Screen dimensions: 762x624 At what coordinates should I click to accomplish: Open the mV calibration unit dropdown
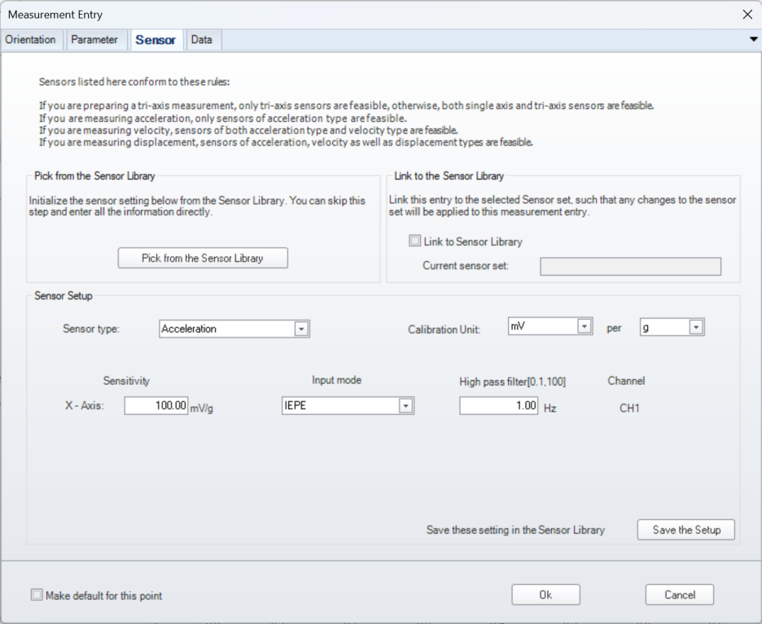click(x=550, y=326)
